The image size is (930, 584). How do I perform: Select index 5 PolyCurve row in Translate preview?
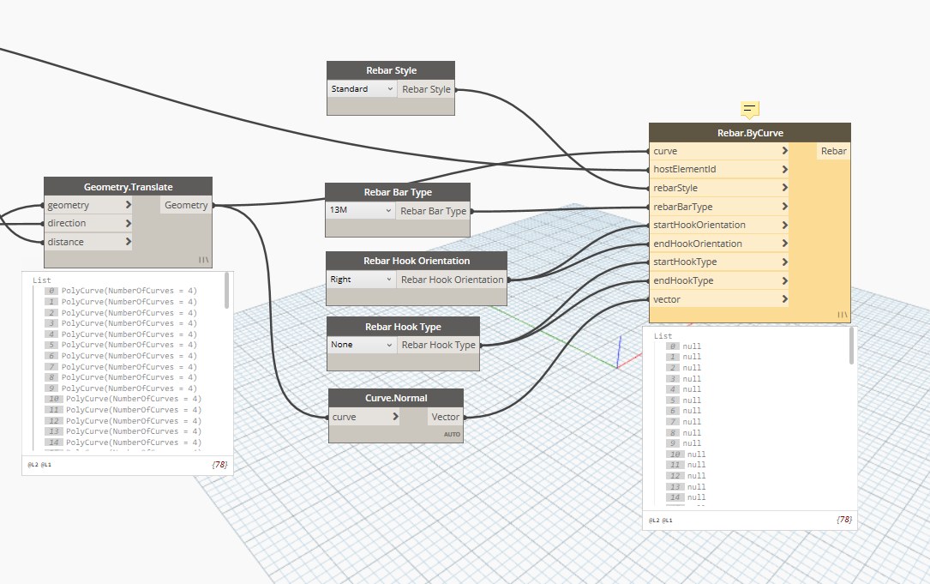pyautogui.click(x=121, y=345)
